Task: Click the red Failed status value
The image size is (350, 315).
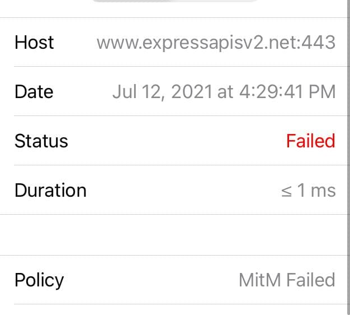Action: 310,141
